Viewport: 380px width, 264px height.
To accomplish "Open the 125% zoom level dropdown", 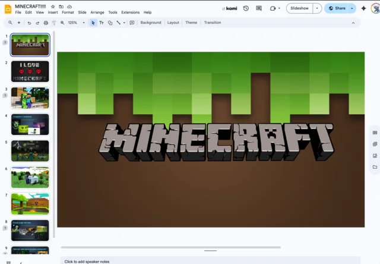I will 77,23.
